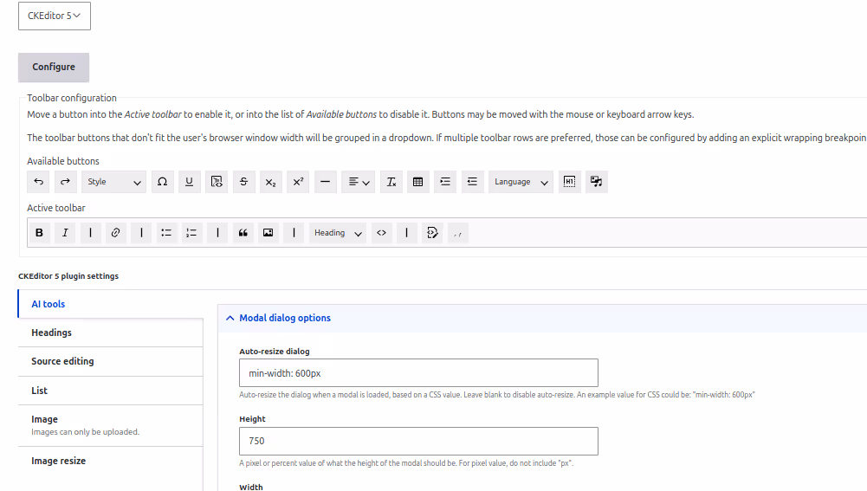867x491 pixels.
Task: Select the Bulleted list button
Action: coord(166,233)
